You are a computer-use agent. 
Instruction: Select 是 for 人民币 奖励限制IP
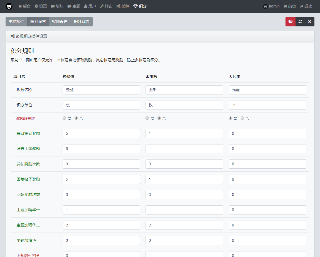[x=230, y=118]
